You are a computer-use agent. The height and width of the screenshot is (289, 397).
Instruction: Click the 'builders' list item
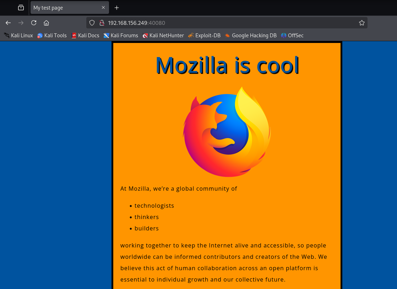(147, 228)
